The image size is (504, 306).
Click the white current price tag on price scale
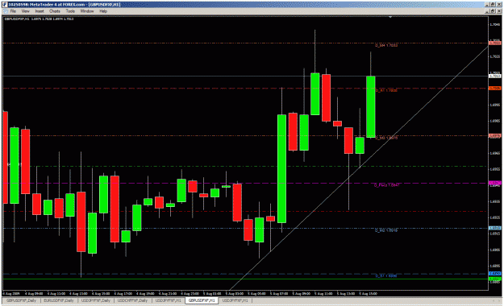click(494, 76)
